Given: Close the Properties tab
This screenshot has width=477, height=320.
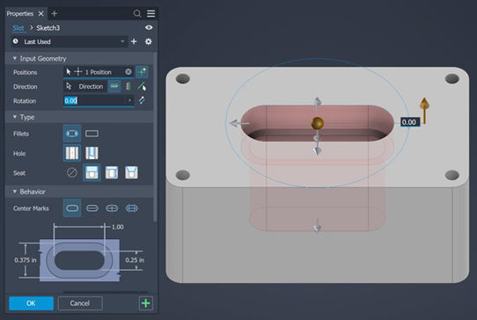Looking at the screenshot, I should (41, 14).
